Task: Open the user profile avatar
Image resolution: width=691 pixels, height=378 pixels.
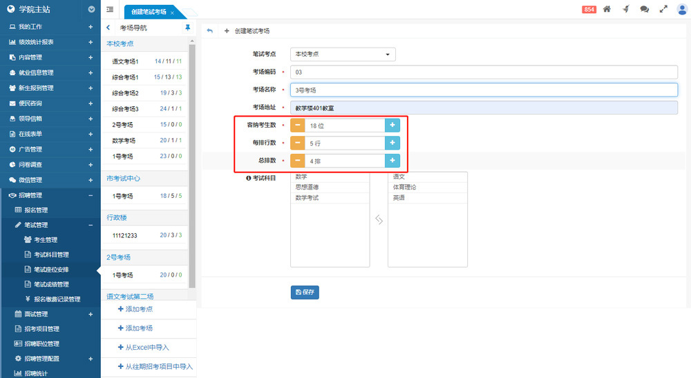Action: pos(682,9)
